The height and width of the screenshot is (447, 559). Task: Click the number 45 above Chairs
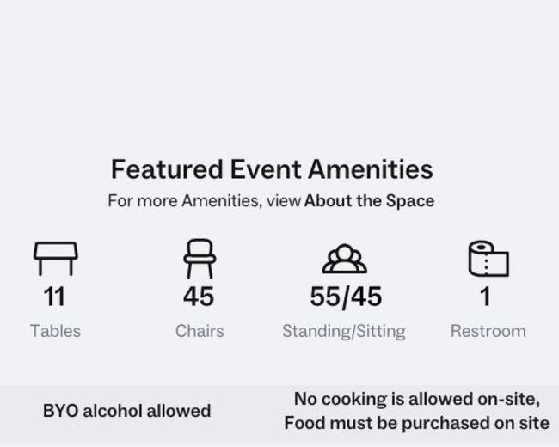tap(199, 297)
